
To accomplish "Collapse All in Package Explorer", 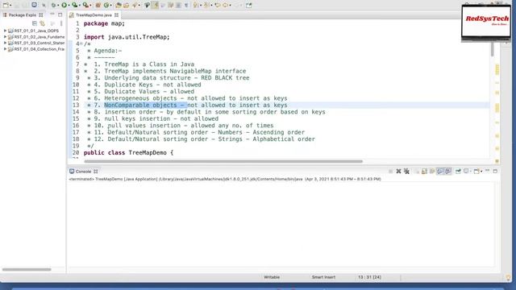I will tap(35, 23).
